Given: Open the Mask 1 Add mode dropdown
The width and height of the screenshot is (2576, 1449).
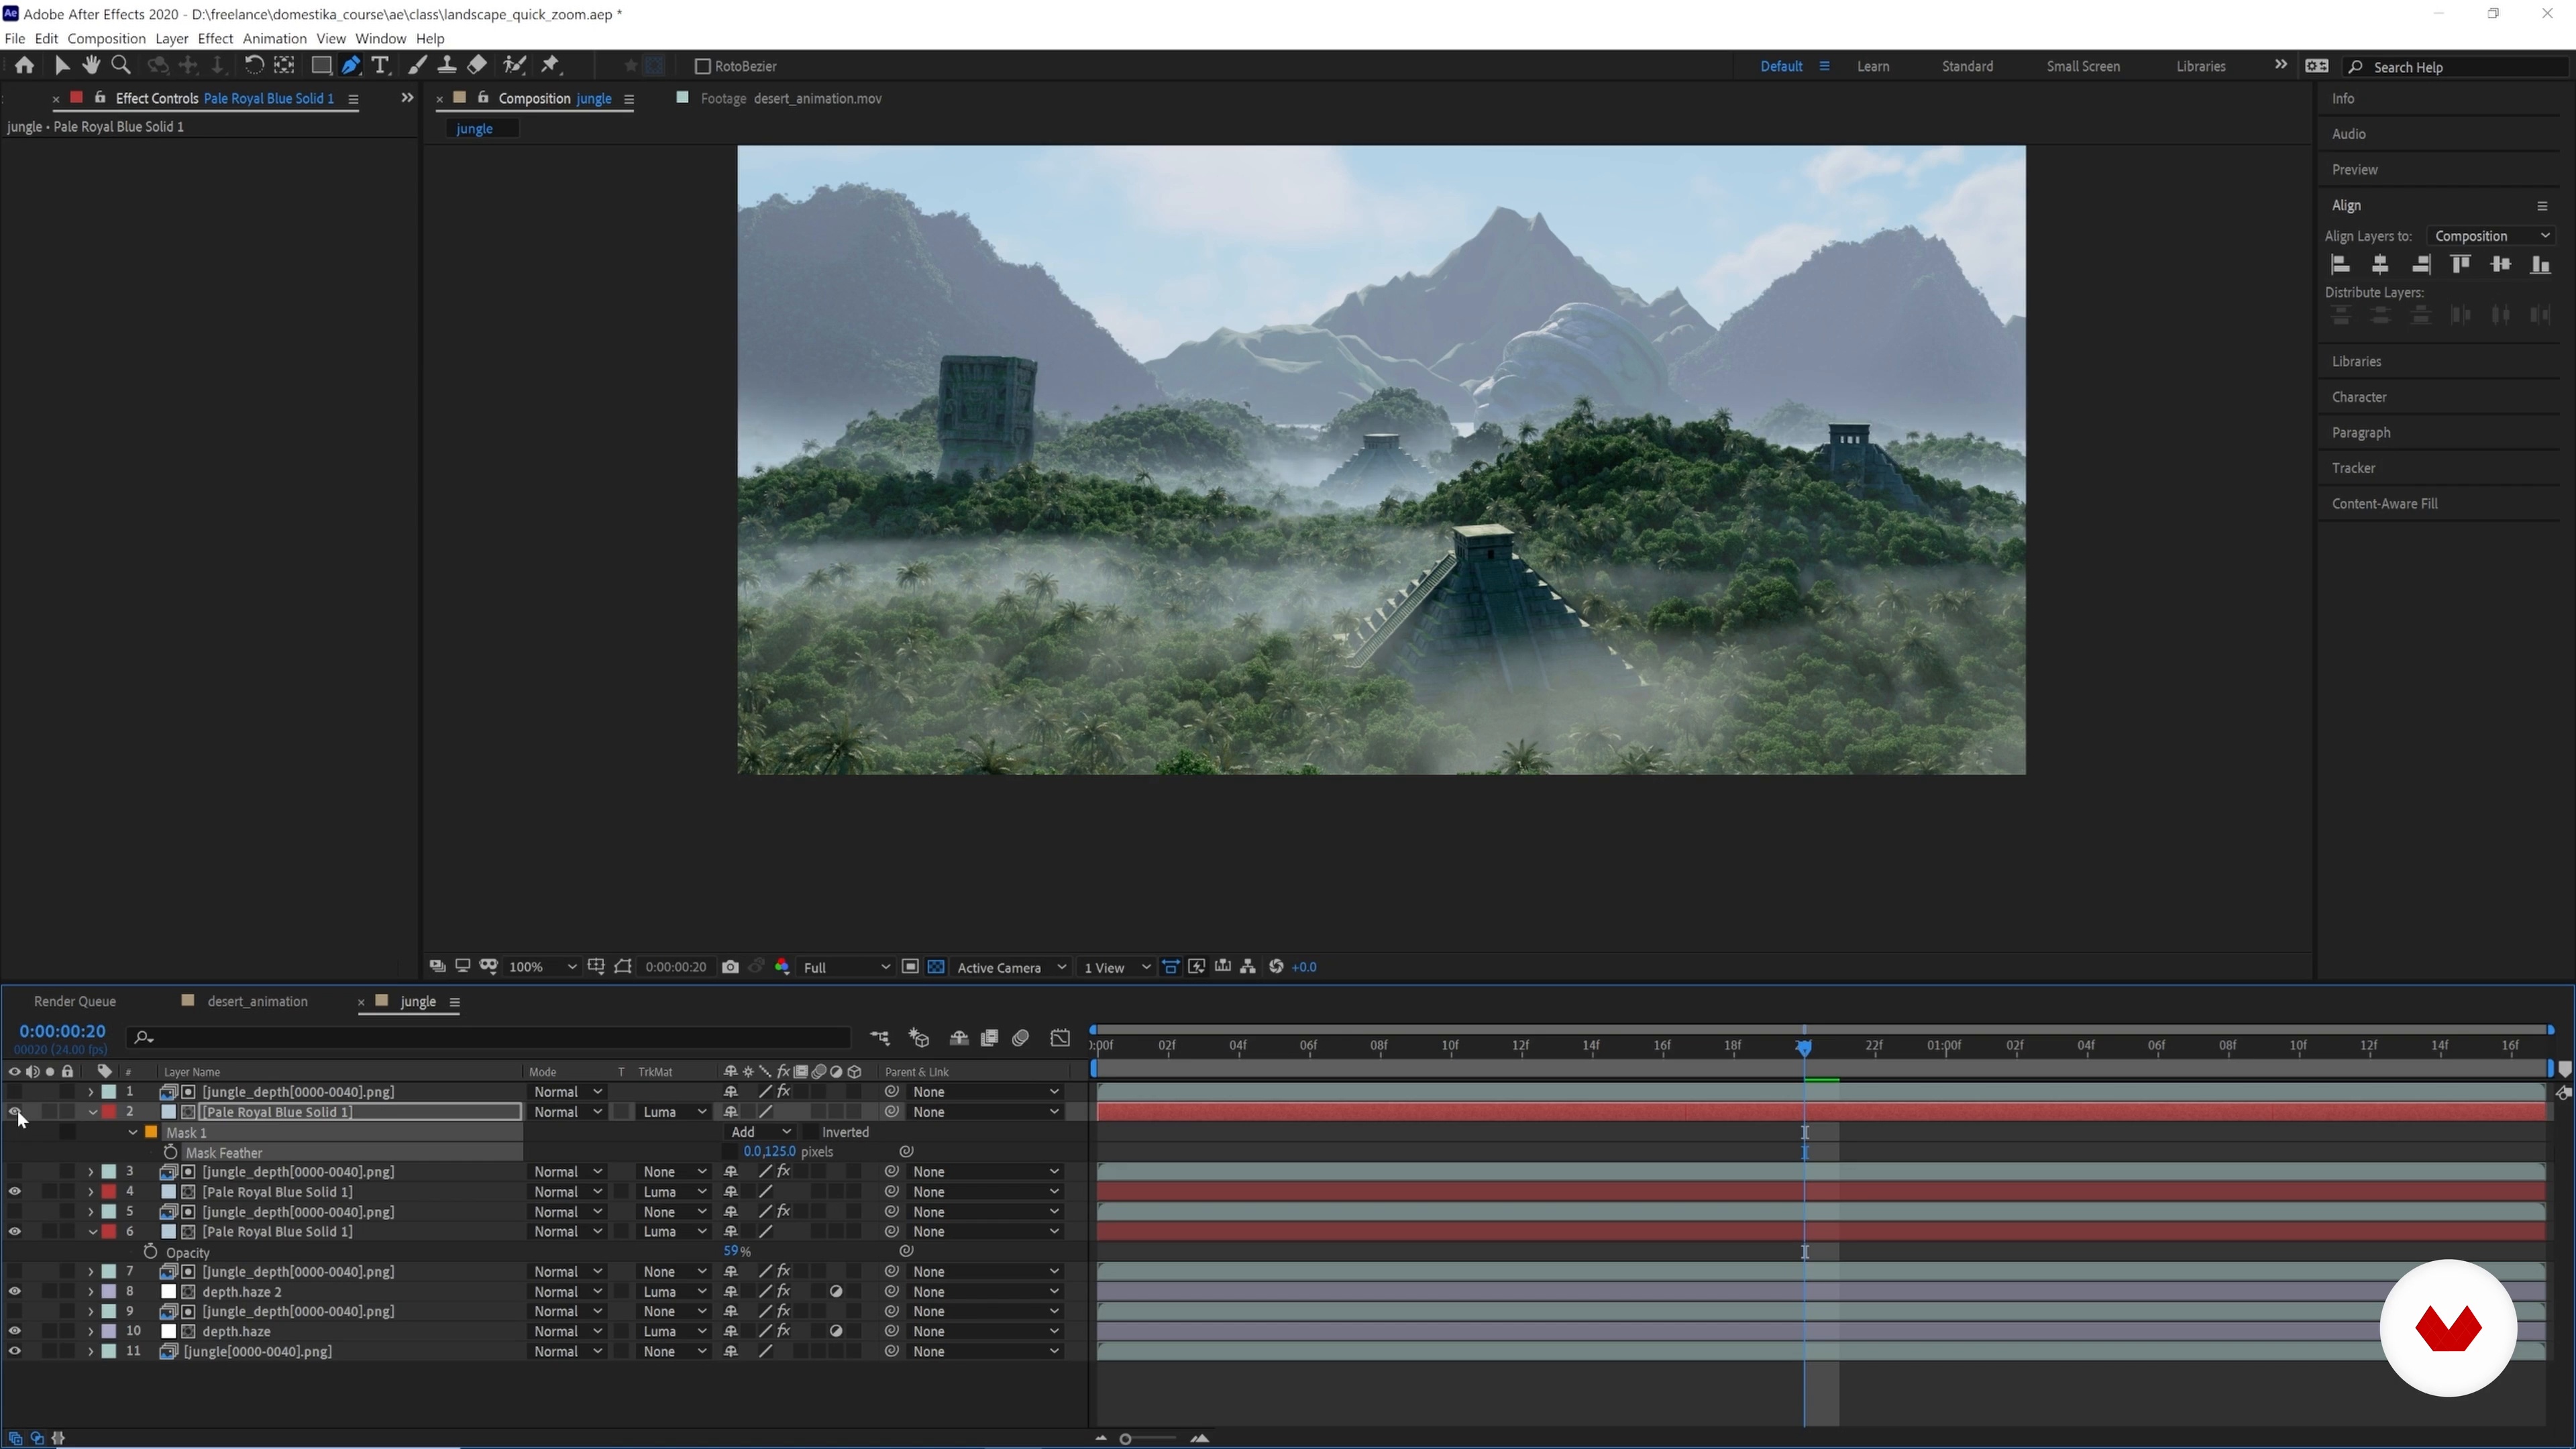Looking at the screenshot, I should coord(761,1132).
